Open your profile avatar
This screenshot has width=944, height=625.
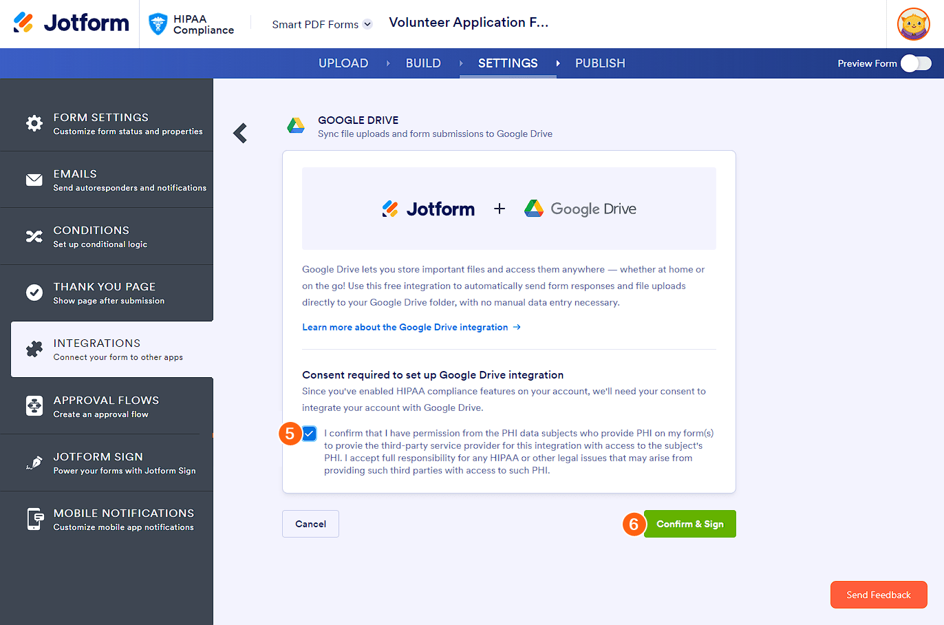tap(913, 23)
